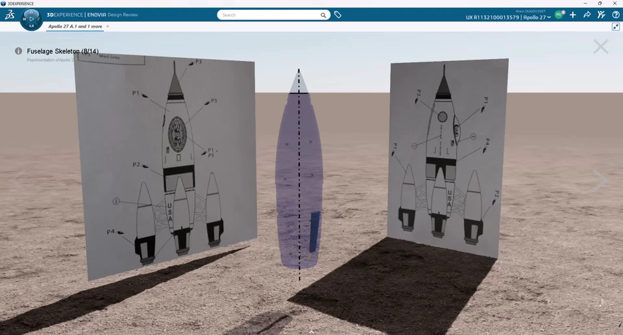Viewport: 623px width, 335px height.
Task: Open the tag icon next to search
Action: [337, 15]
